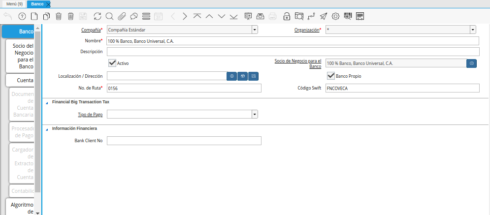Click the side tab scrollbar up arrow
The image size is (490, 215).
coord(38,28)
